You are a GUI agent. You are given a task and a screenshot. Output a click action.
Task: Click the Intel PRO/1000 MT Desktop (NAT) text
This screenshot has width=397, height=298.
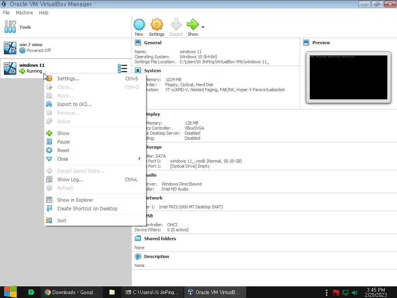point(191,207)
